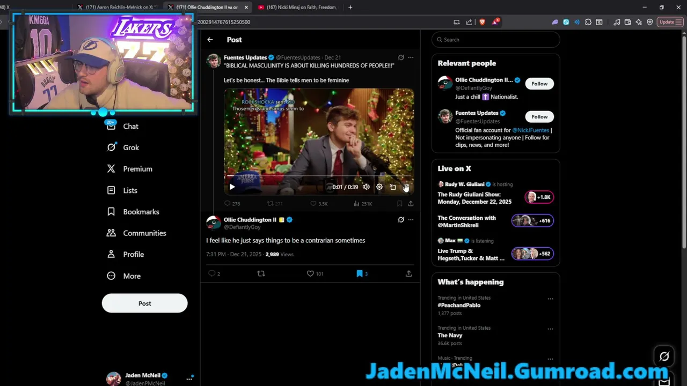Open more options on Ollie Chuddington post

point(411,220)
